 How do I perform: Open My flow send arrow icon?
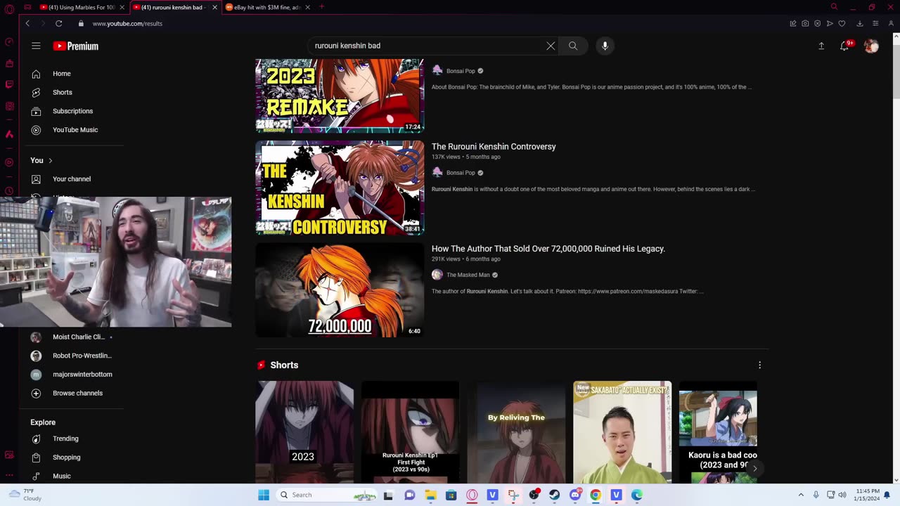pos(830,23)
